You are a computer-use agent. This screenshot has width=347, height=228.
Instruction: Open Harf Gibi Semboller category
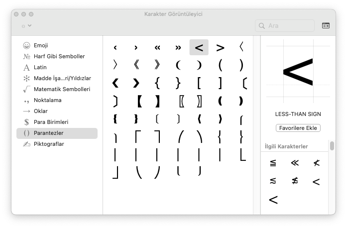59,56
